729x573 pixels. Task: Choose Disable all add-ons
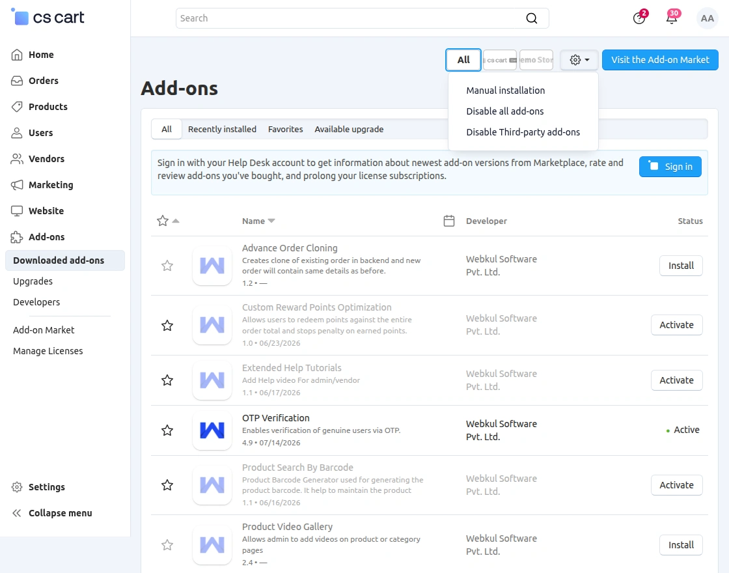point(505,111)
